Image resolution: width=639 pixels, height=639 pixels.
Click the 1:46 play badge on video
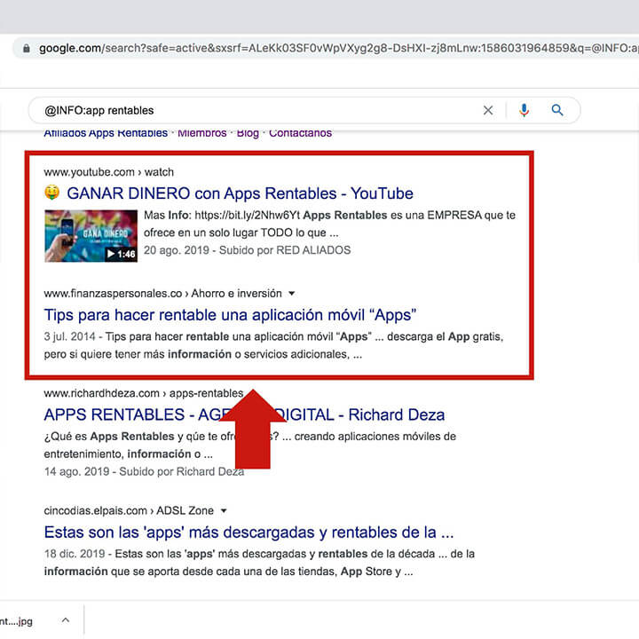[121, 254]
